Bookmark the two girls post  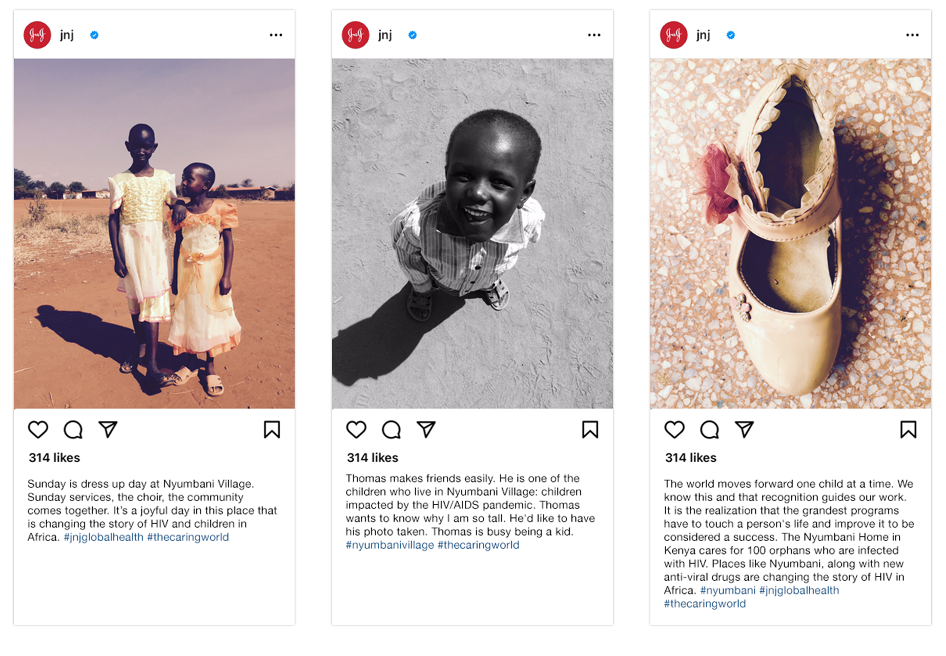pyautogui.click(x=272, y=429)
